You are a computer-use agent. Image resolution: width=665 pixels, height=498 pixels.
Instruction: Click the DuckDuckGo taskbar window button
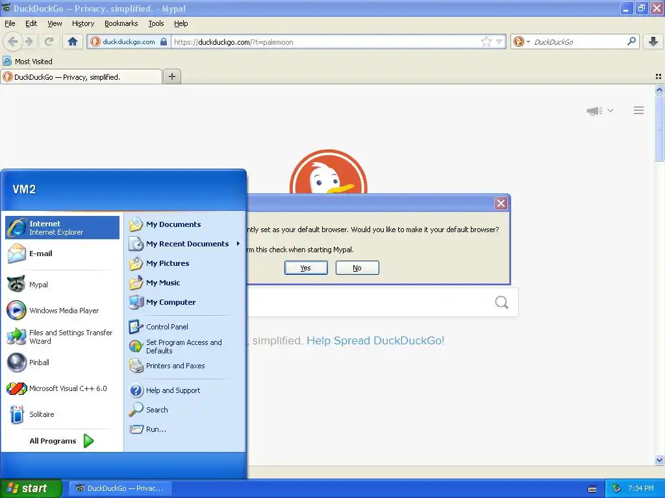click(120, 488)
